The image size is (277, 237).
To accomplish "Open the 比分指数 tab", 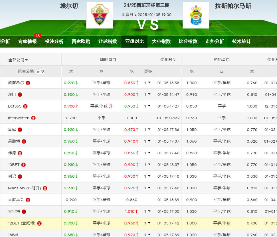I will (188, 42).
